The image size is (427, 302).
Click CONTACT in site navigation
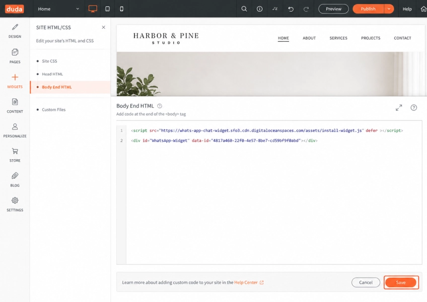(402, 38)
